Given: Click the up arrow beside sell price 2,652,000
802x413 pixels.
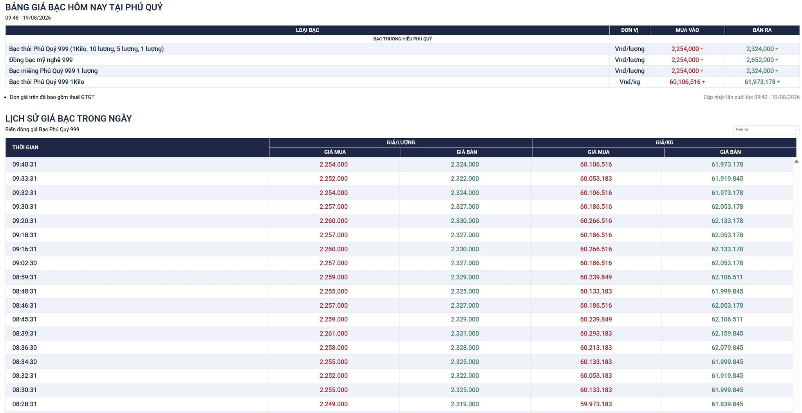Looking at the screenshot, I should point(777,60).
